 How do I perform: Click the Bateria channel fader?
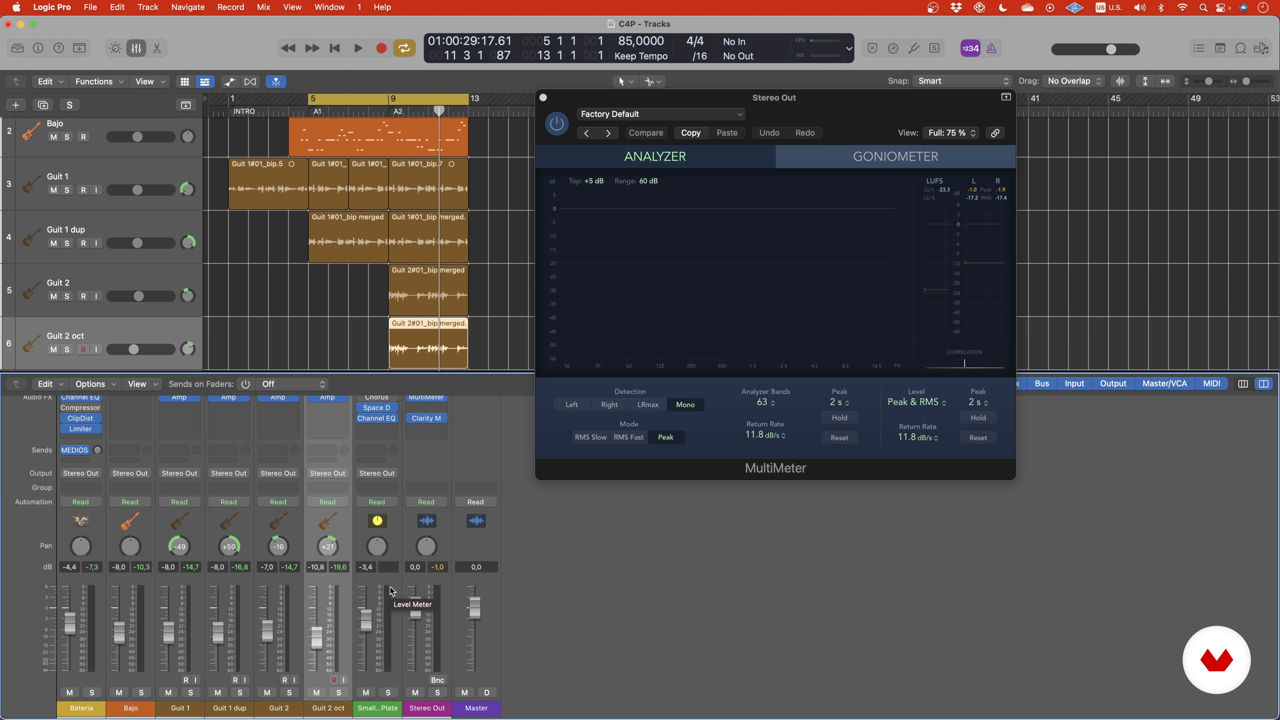(70, 623)
